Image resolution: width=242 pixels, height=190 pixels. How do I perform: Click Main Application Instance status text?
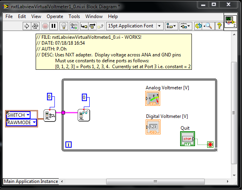tap(31, 181)
